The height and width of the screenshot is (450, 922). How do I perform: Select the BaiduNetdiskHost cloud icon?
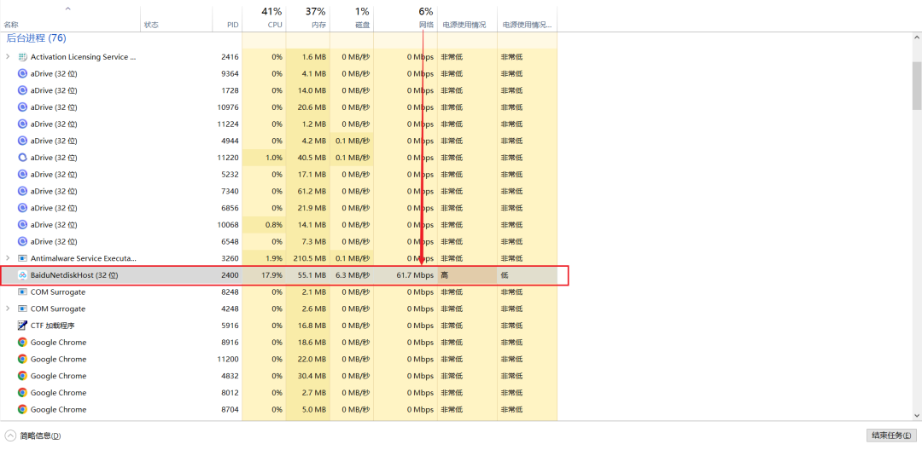[23, 275]
